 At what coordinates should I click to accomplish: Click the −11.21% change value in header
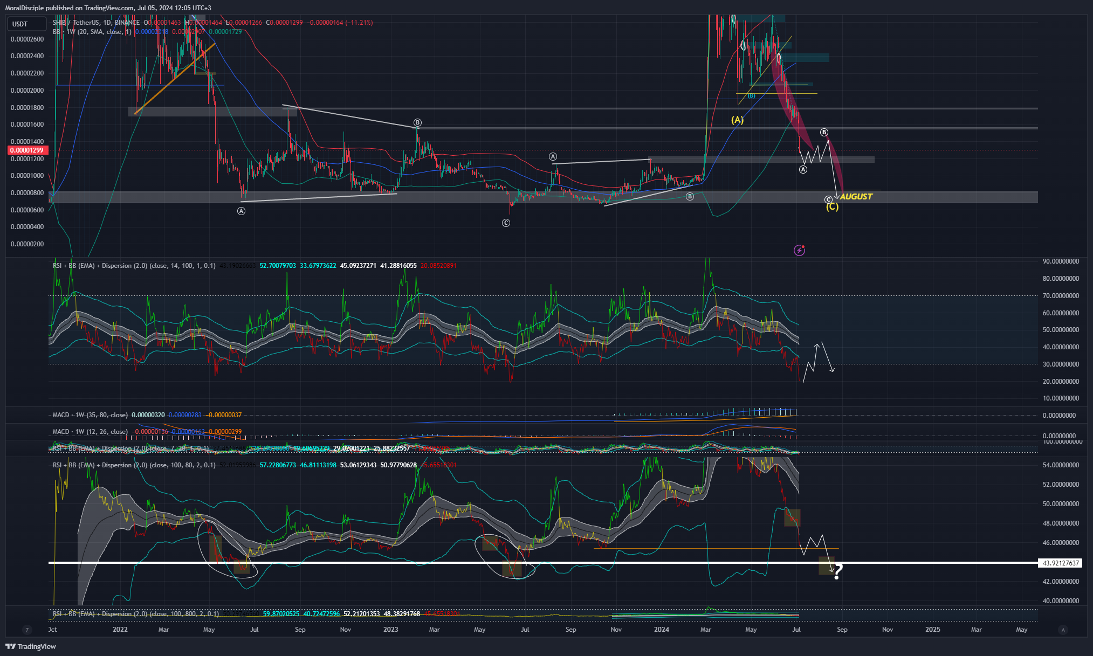pyautogui.click(x=359, y=23)
